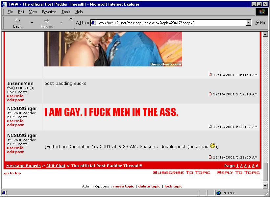
Task: Open the Favorites menu
Action: [49, 12]
